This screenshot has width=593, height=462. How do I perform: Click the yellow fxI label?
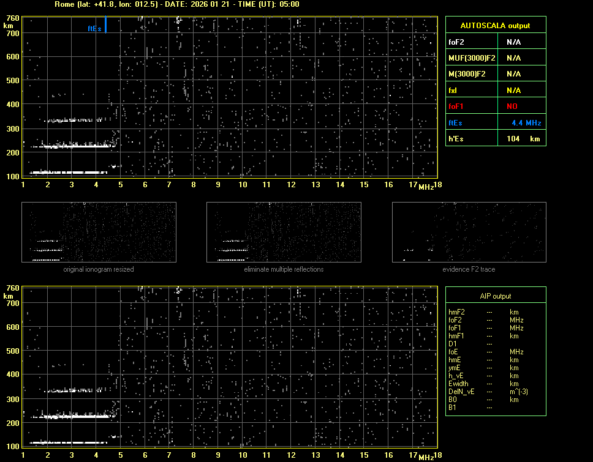click(x=454, y=91)
